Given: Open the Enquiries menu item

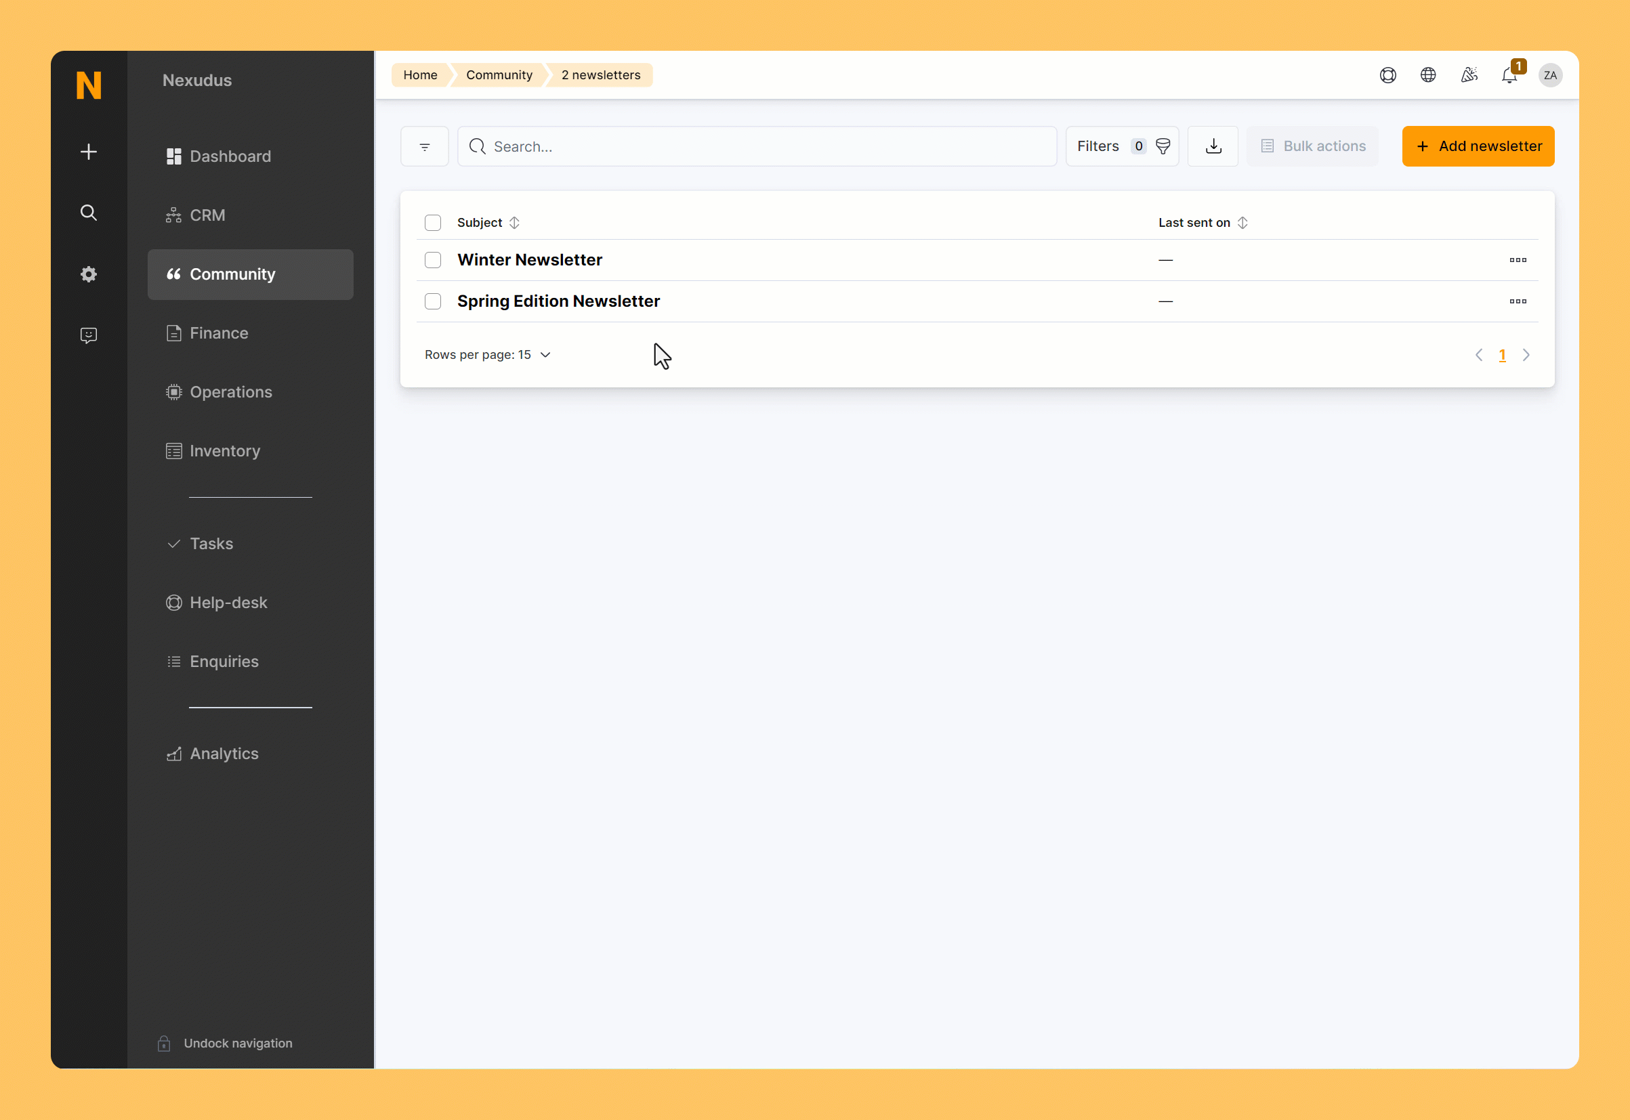Looking at the screenshot, I should click(251, 662).
